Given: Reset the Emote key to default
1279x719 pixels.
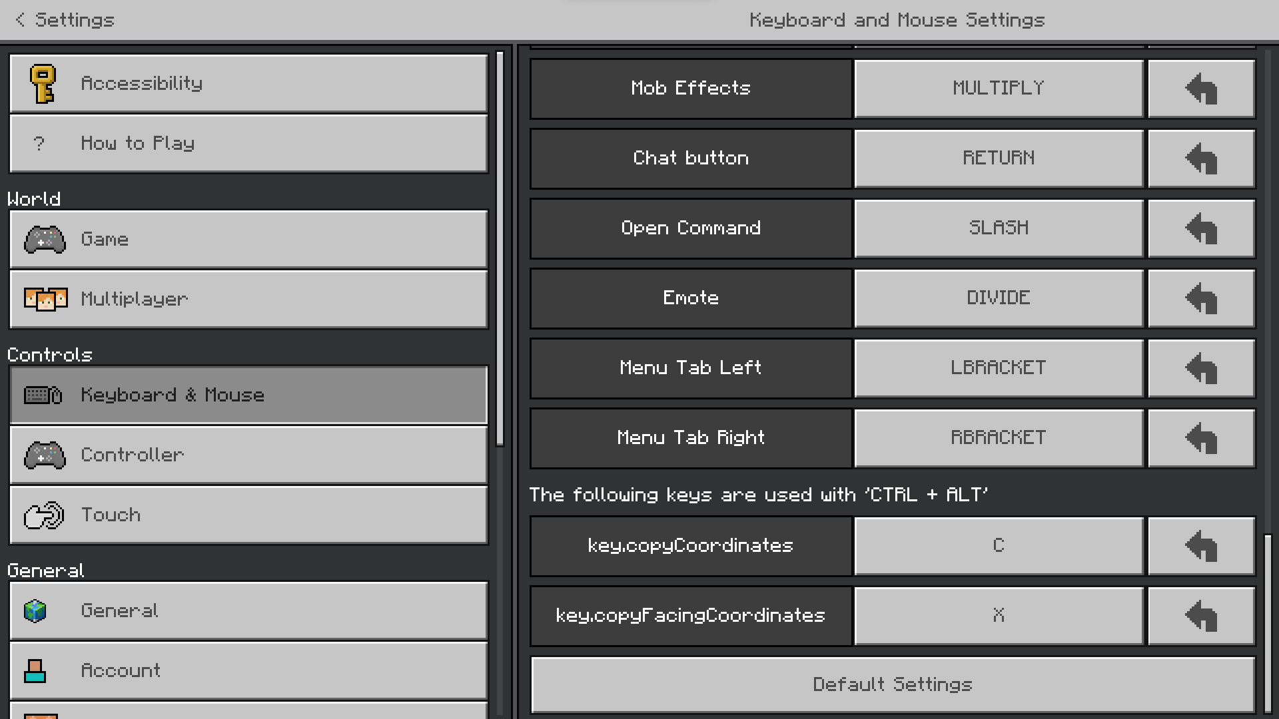Looking at the screenshot, I should (1201, 298).
